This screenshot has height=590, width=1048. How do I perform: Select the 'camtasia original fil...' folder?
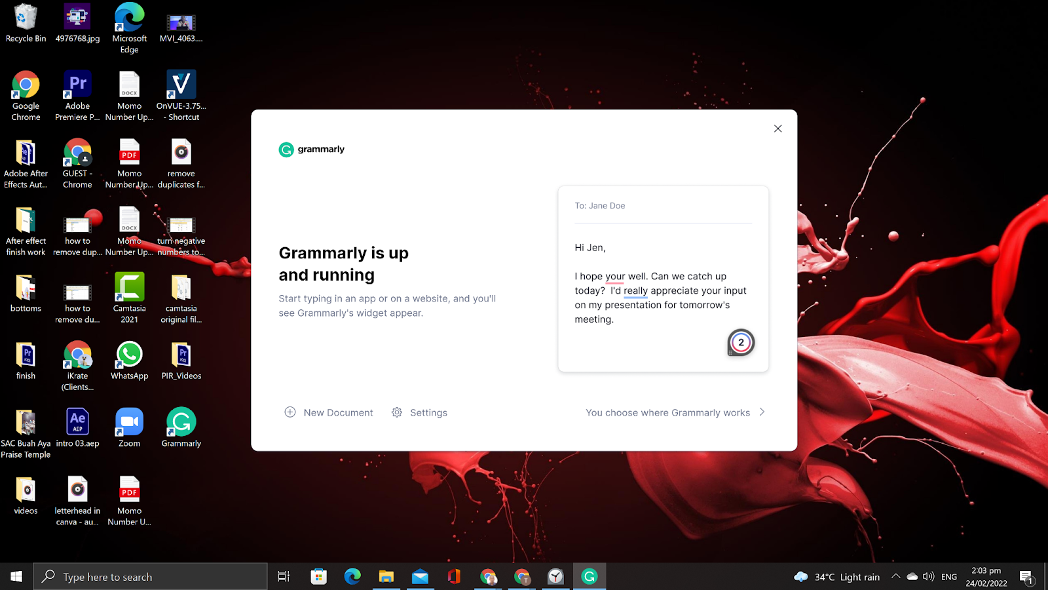[x=181, y=298]
